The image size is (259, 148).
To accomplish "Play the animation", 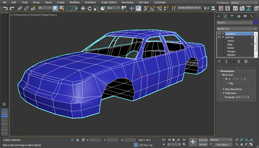I will (x=174, y=140).
